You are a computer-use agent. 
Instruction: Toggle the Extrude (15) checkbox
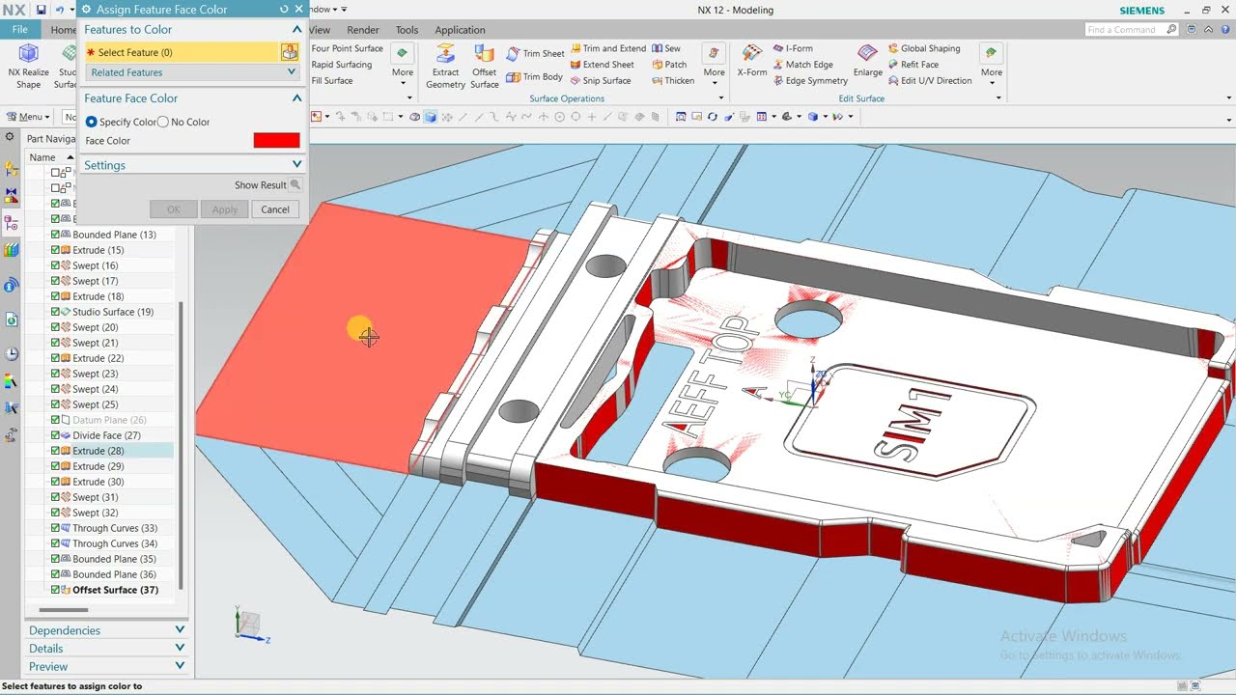tap(55, 250)
